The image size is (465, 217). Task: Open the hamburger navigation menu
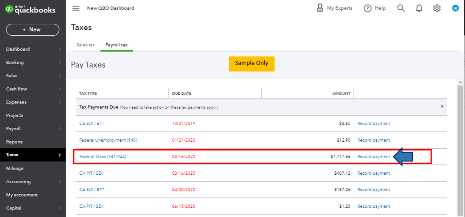[76, 8]
